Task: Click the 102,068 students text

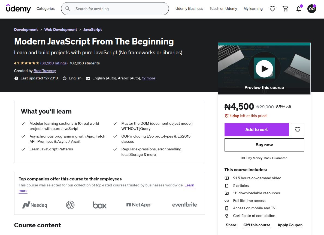Action: [85, 63]
